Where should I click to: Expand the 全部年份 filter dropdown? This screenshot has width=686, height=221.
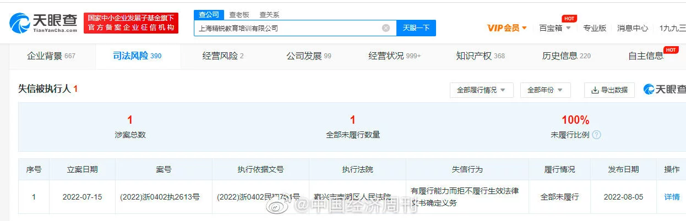tap(545, 90)
